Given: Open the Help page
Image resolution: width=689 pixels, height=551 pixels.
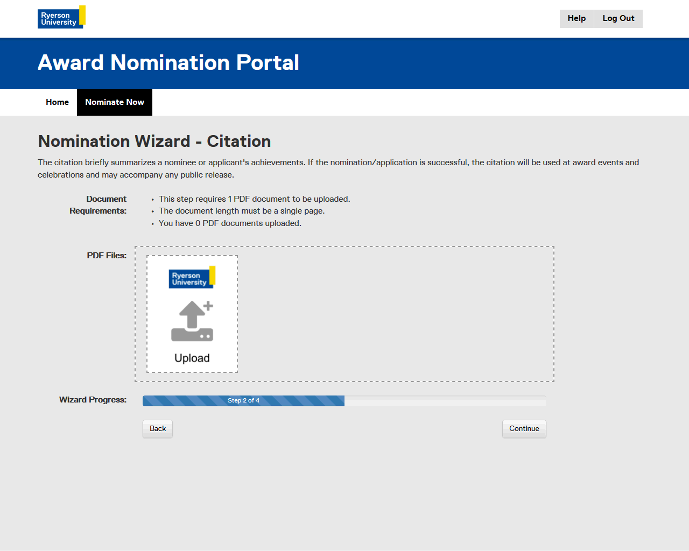Looking at the screenshot, I should (x=576, y=18).
